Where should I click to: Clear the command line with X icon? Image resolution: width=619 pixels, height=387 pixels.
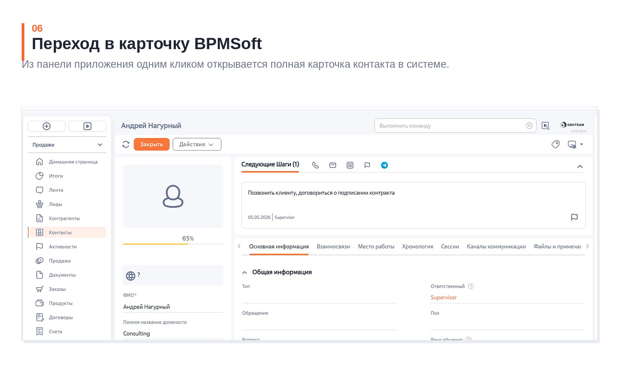point(529,126)
